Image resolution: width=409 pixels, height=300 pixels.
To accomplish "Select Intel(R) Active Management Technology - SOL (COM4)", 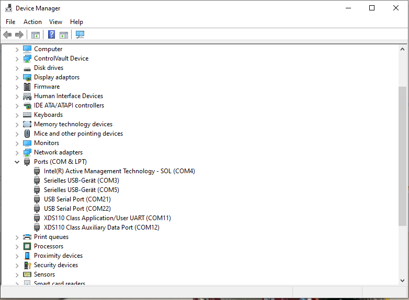I will tap(119, 171).
